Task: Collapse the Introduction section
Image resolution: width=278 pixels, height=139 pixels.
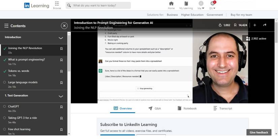Action: 61,38
